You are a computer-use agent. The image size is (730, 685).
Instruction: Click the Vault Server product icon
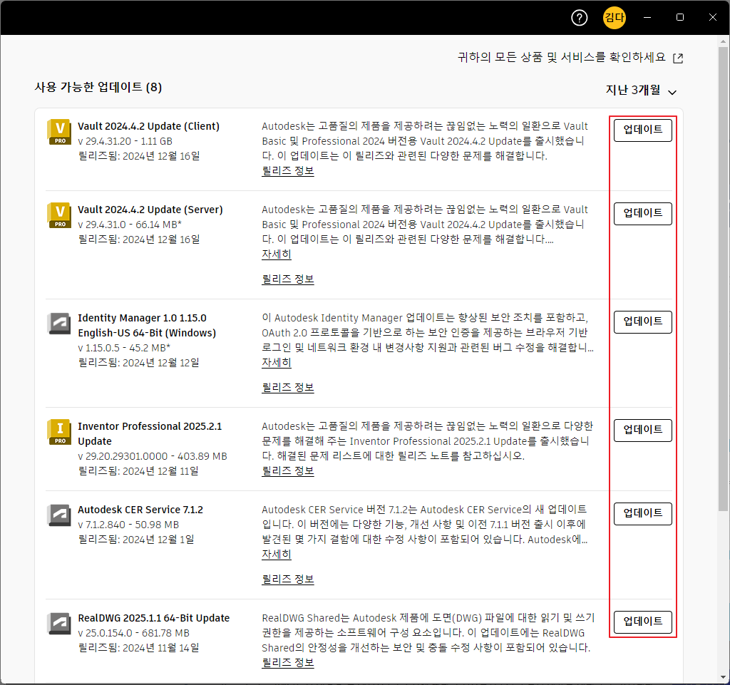(59, 215)
